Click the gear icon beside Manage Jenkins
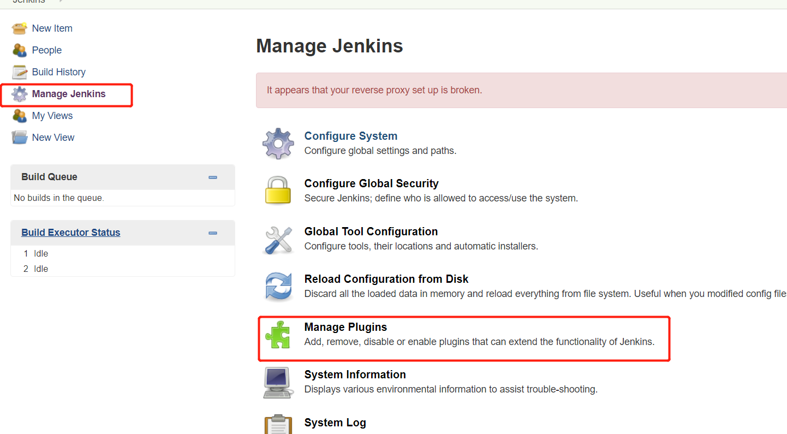The width and height of the screenshot is (787, 434). [x=20, y=93]
